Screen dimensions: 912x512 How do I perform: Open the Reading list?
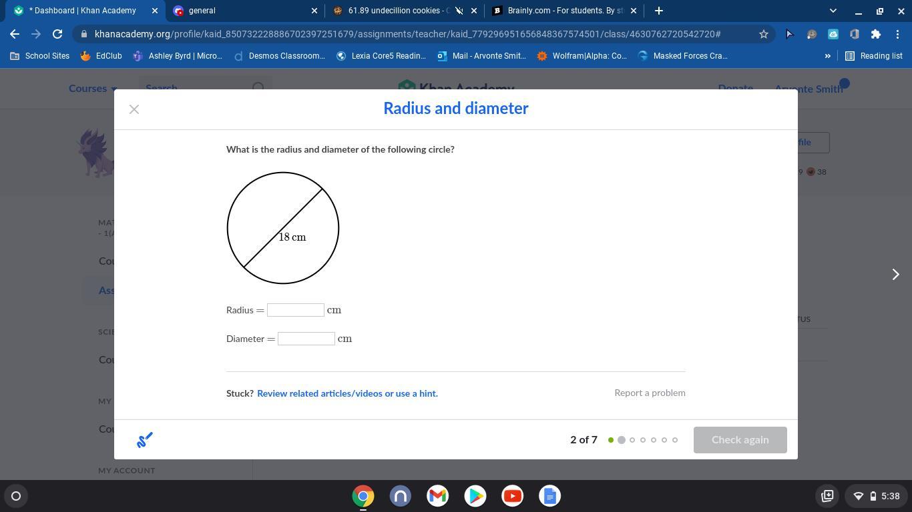click(874, 56)
